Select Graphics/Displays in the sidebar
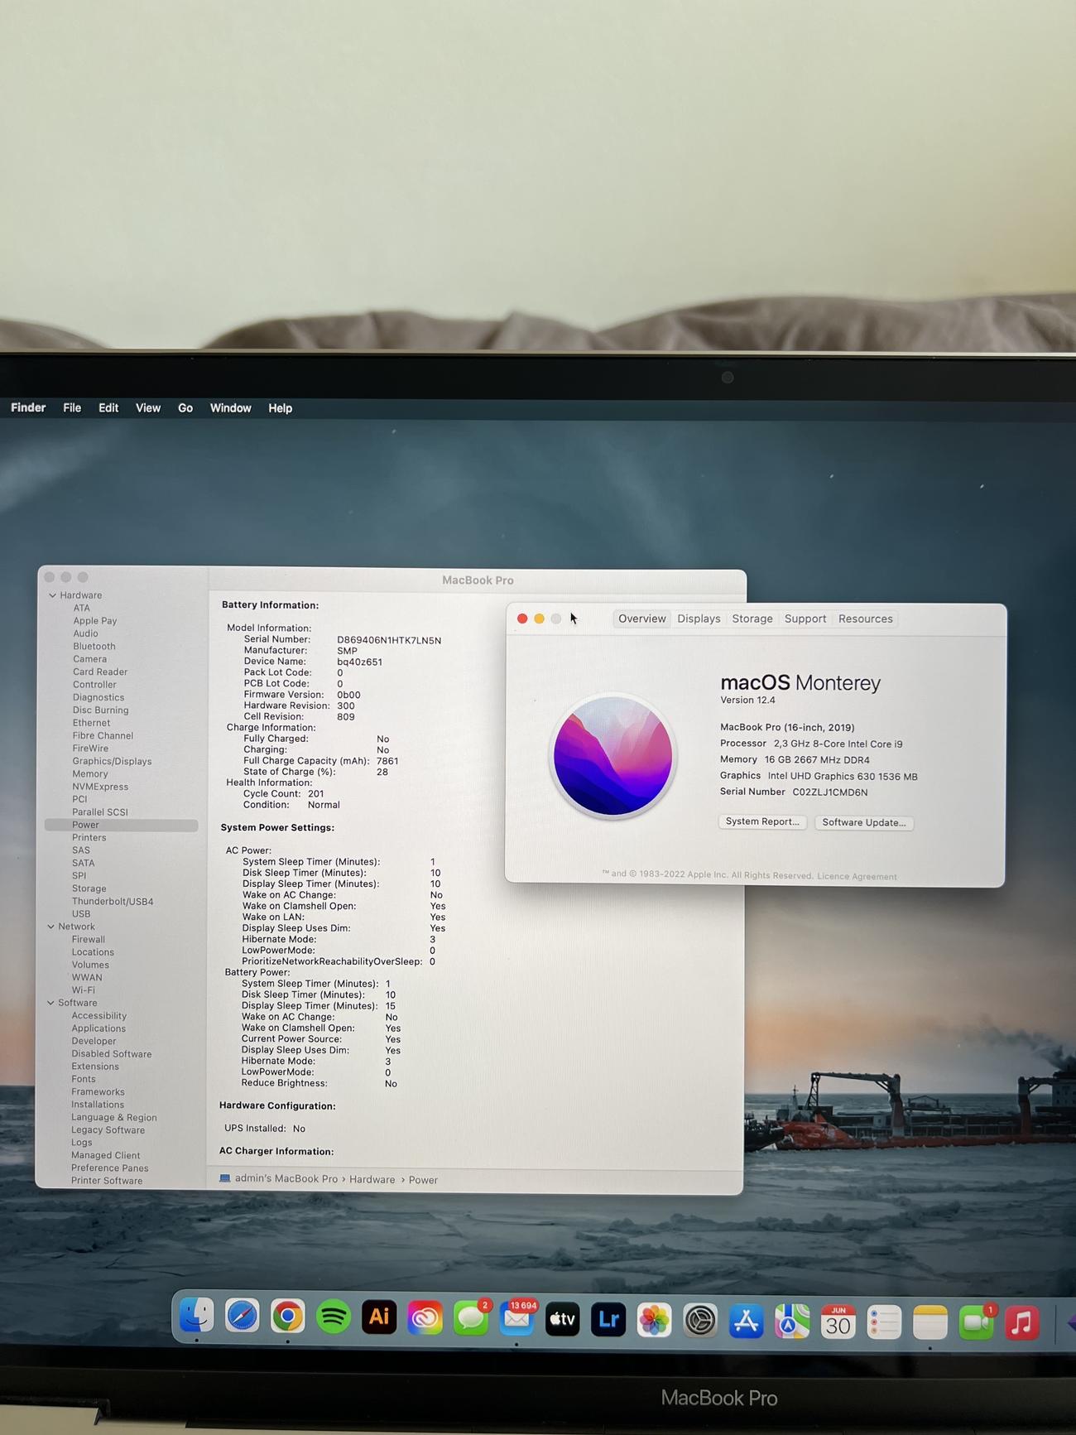Screen dimensions: 1076x1435 pos(112,761)
